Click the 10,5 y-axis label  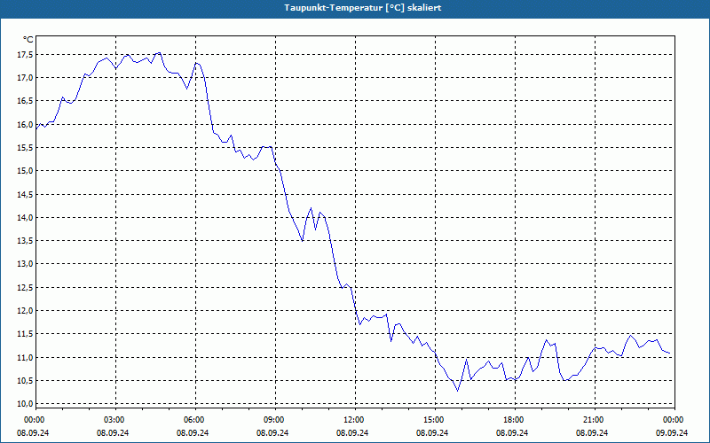pyautogui.click(x=25, y=381)
